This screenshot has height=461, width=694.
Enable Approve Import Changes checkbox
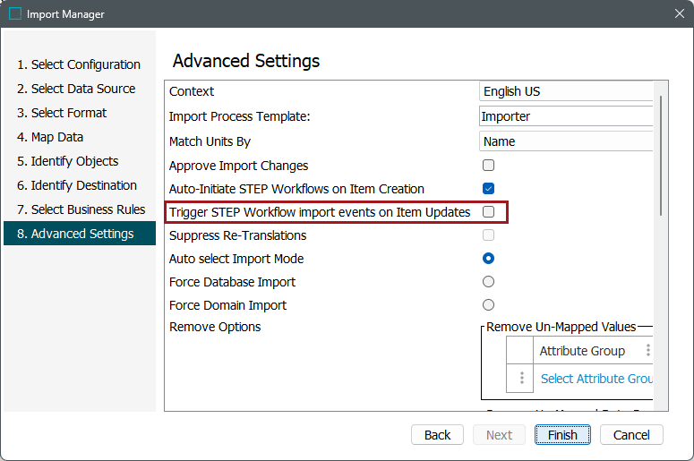[489, 166]
